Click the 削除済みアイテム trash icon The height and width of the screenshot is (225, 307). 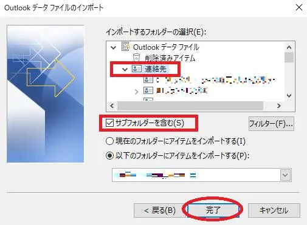(x=137, y=58)
